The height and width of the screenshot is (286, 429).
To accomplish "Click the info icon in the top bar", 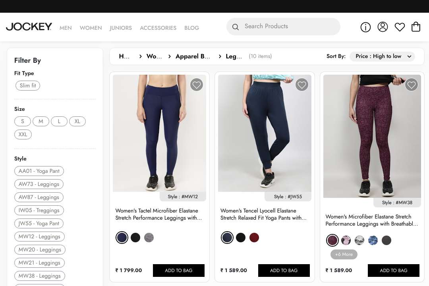I will pos(365,27).
